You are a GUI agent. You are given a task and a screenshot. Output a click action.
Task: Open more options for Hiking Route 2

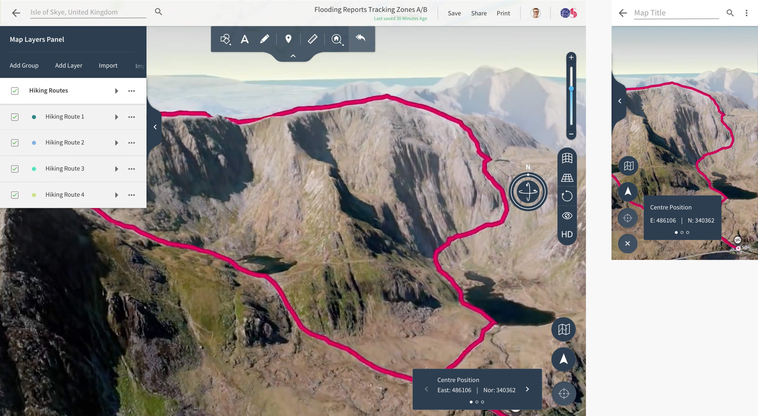[132, 143]
